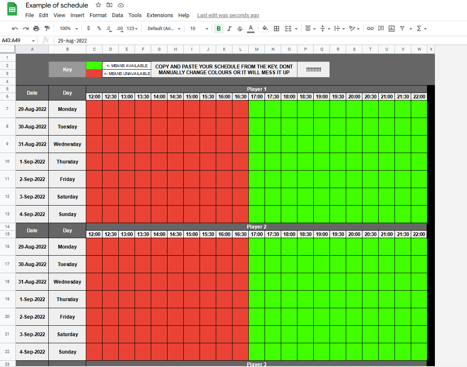Screen dimensions: 467x367
Task: Open the Format menu
Action: 98,15
